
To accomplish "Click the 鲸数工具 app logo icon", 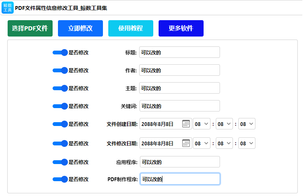I will 8,8.
